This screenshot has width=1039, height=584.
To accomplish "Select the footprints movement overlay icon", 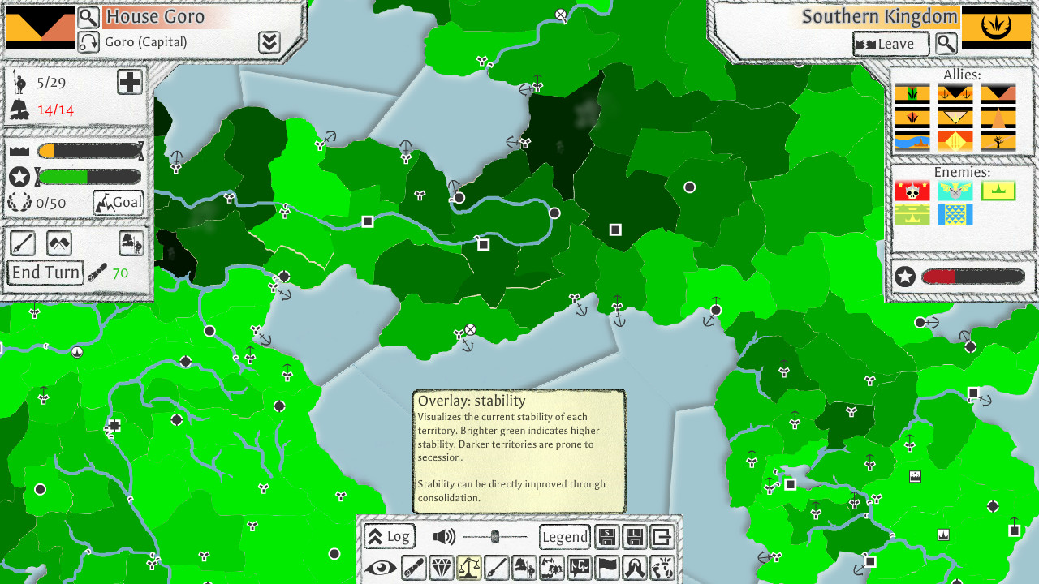I will pyautogui.click(x=663, y=567).
